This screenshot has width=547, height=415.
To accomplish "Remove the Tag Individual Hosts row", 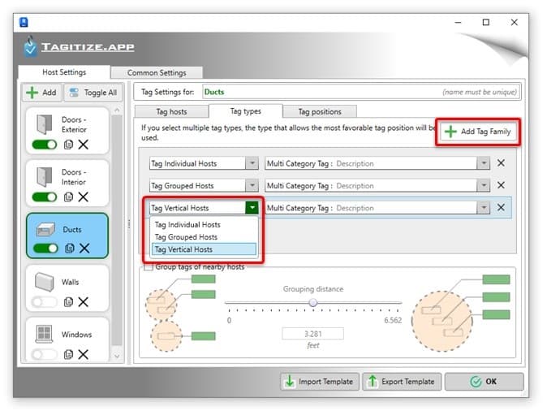I will click(501, 163).
